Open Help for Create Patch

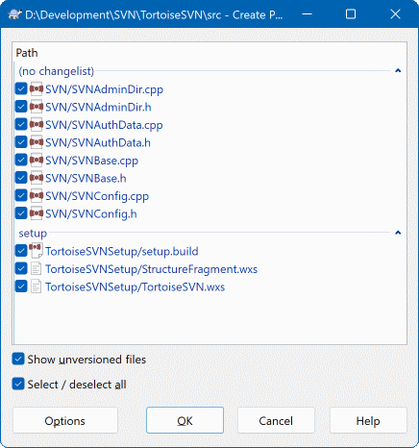(368, 420)
